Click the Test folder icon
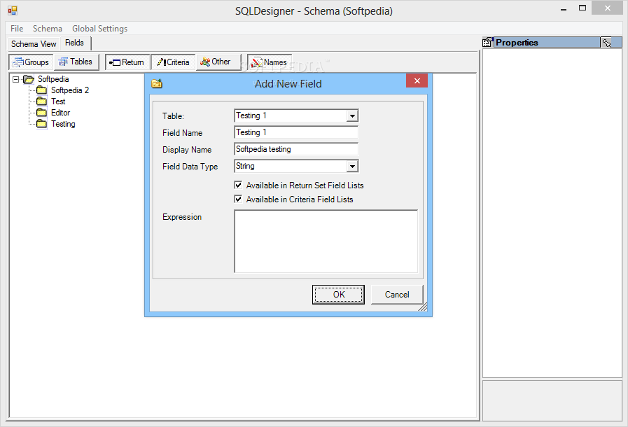 41,101
